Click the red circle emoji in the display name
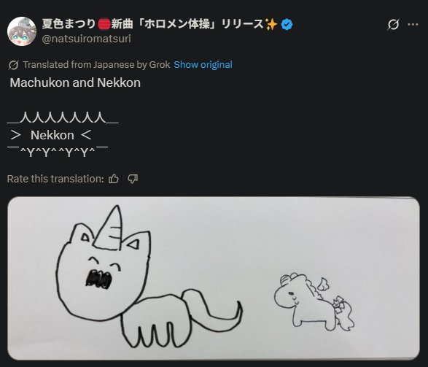This screenshot has width=428, height=367. [104, 24]
